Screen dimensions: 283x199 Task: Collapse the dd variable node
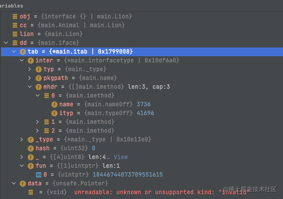(x=6, y=43)
